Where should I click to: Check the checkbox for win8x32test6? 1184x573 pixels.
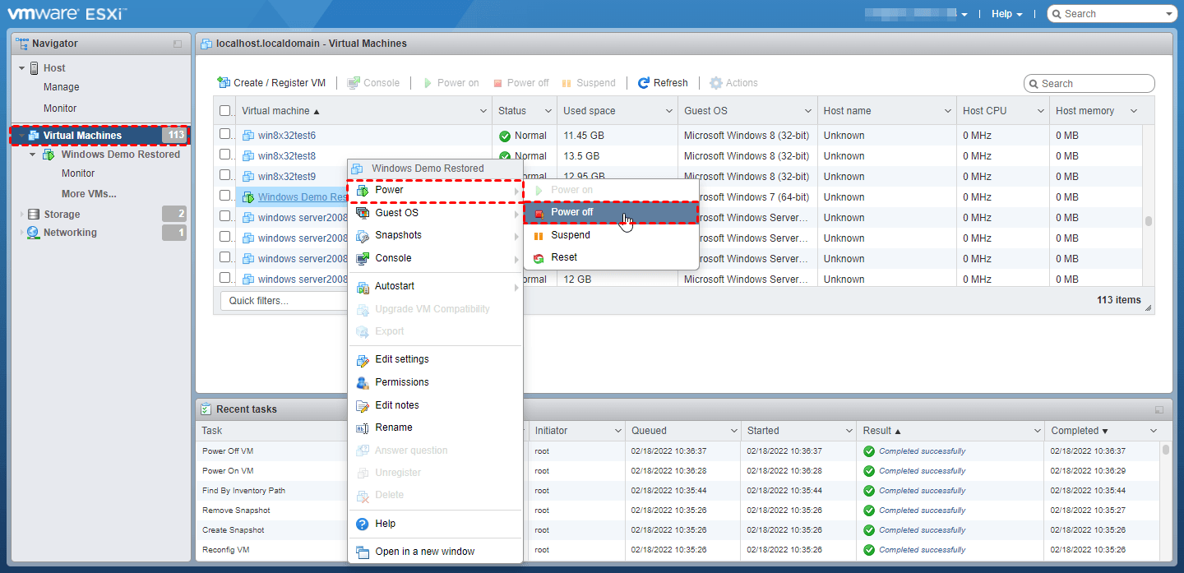point(224,135)
